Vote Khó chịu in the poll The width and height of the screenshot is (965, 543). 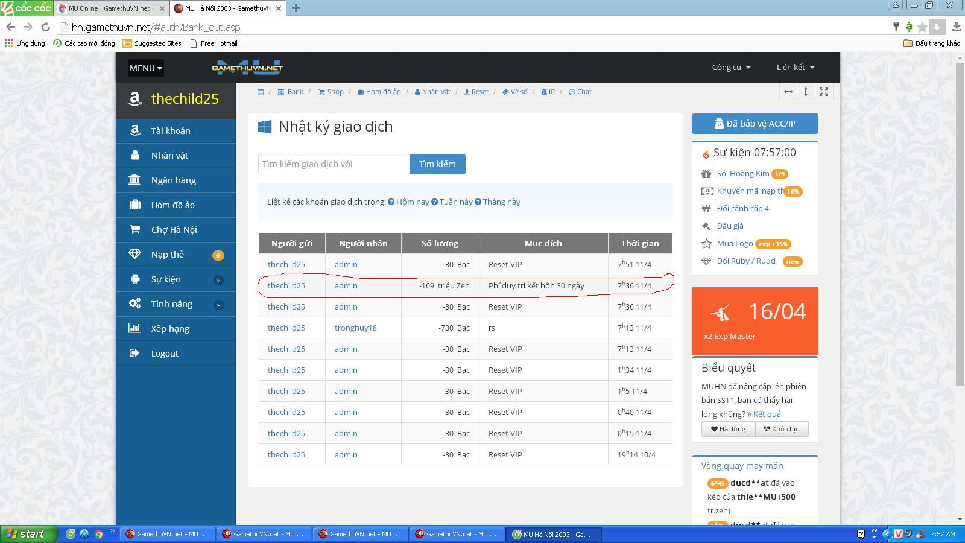pyautogui.click(x=781, y=429)
